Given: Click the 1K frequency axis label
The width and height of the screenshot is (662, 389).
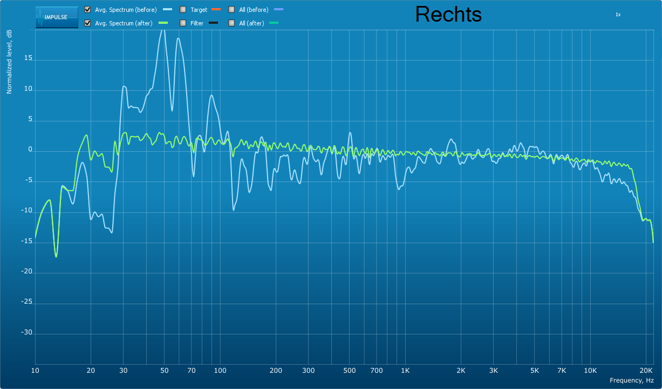Looking at the screenshot, I should click(405, 371).
